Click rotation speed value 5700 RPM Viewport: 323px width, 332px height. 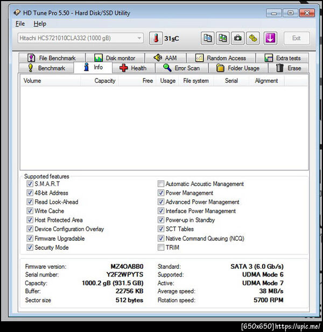tap(269, 300)
